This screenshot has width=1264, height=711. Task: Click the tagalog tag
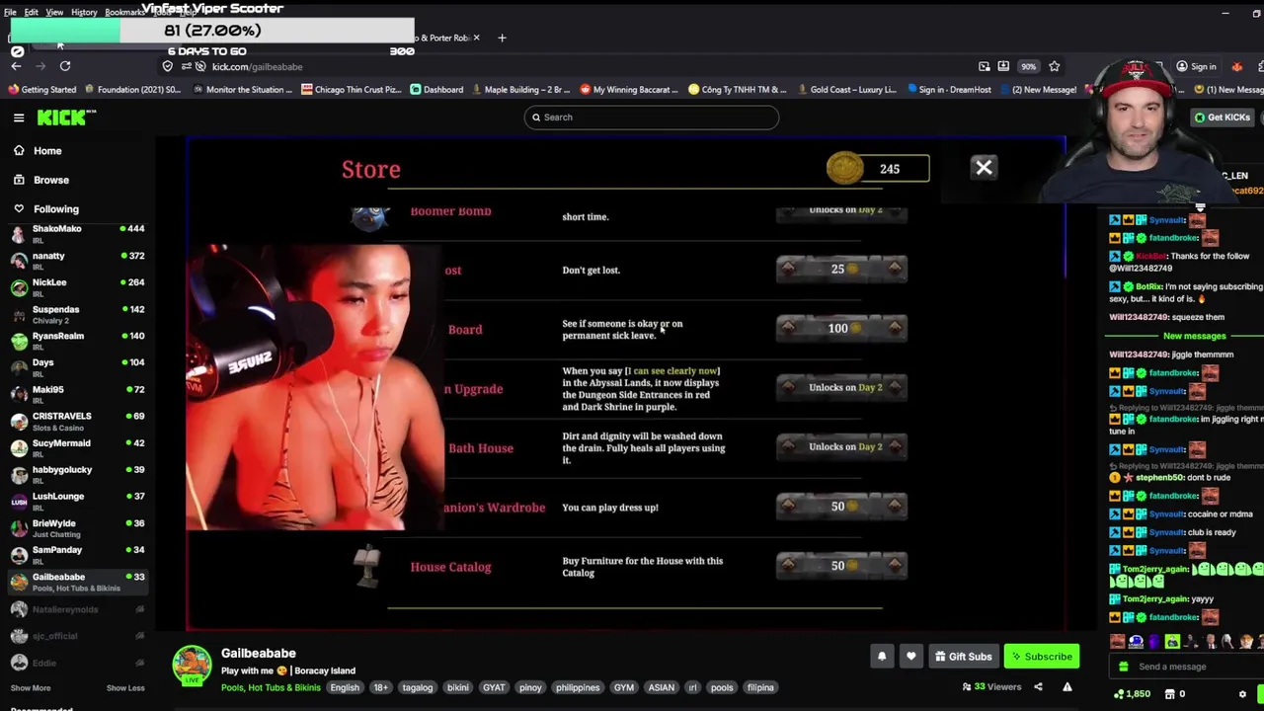point(417,687)
